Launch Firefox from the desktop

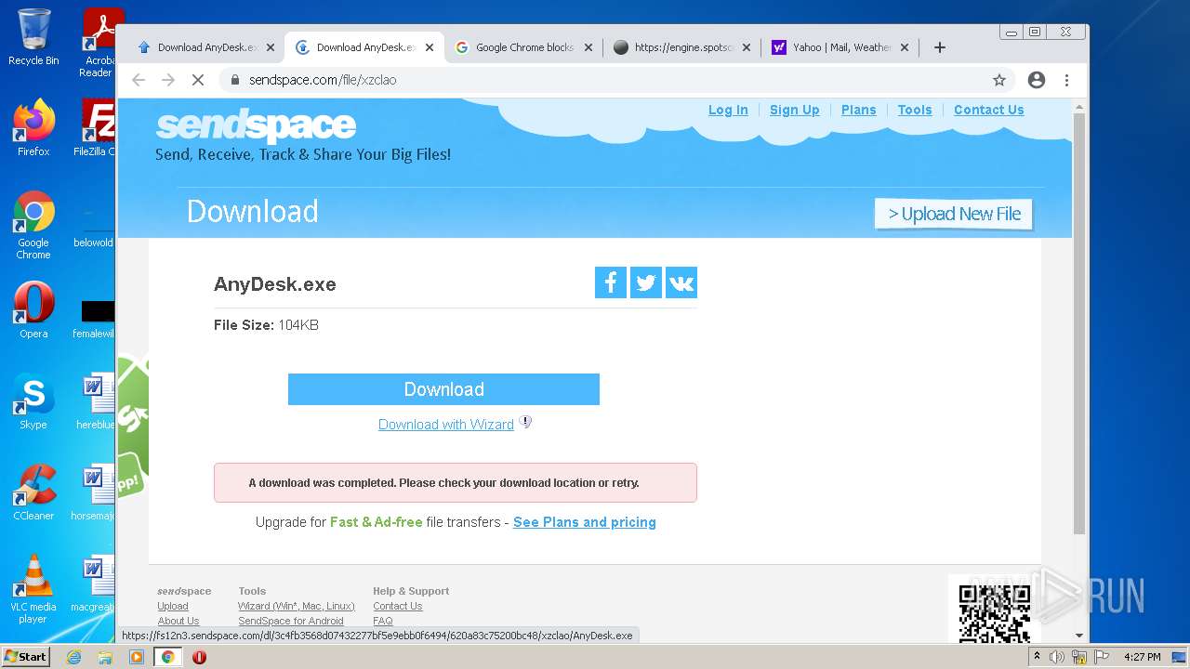pos(33,128)
